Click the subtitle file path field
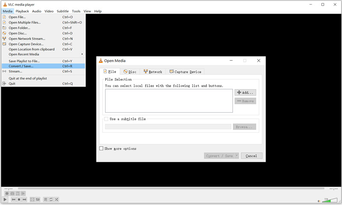The image size is (342, 205). pyautogui.click(x=168, y=126)
